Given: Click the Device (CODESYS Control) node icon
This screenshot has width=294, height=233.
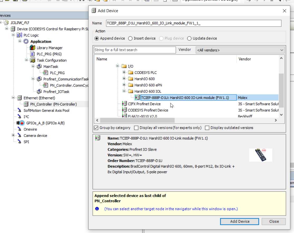Looking at the screenshot, I should [x=13, y=29].
